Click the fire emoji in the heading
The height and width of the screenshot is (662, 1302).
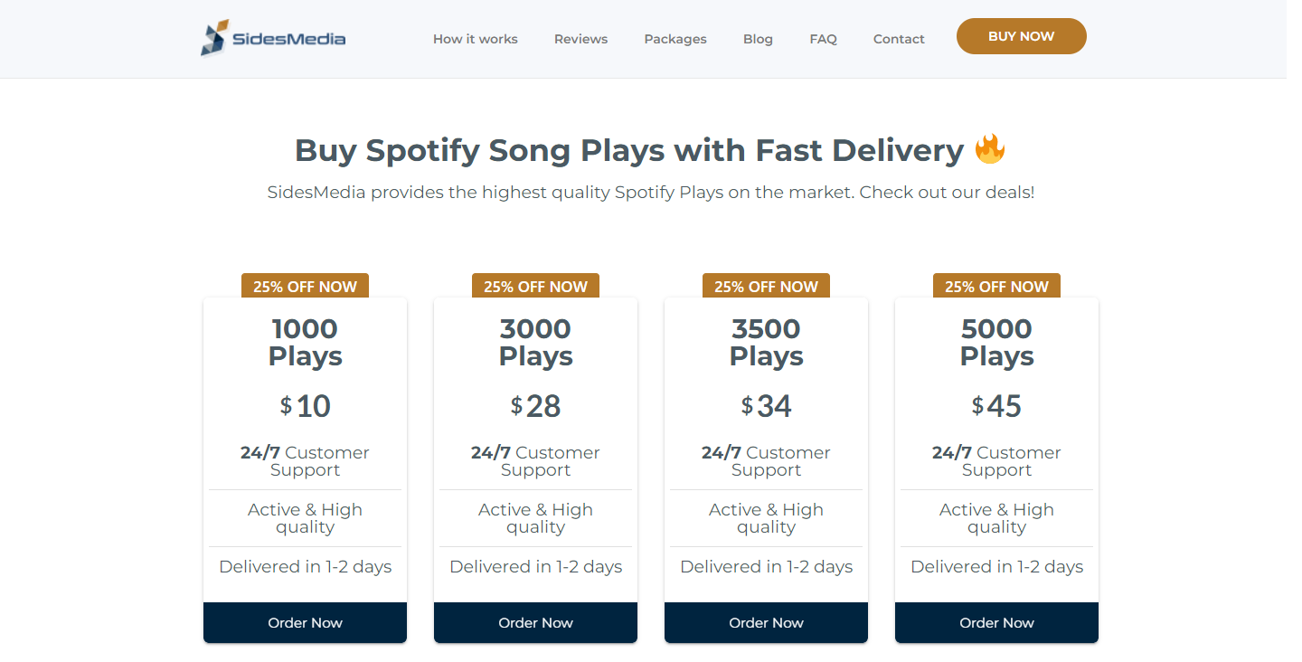coord(991,149)
